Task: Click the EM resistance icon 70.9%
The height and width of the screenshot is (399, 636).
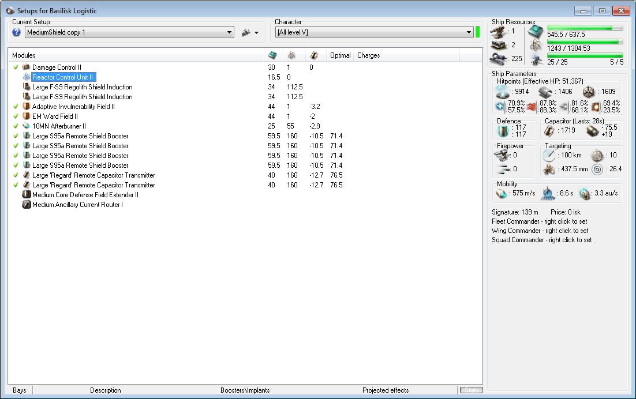Action: pos(500,107)
